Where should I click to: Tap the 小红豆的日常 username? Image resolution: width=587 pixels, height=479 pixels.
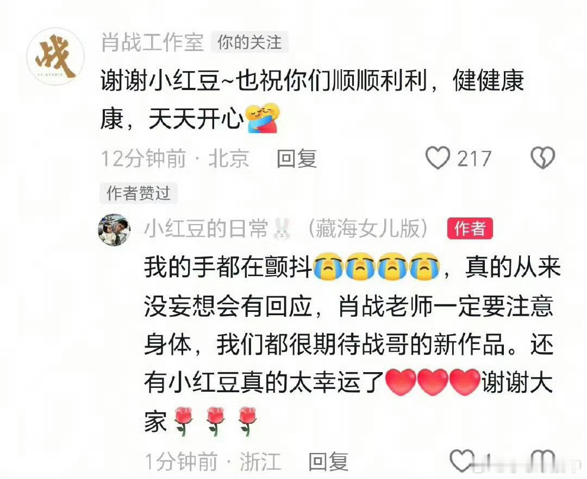[x=206, y=229]
